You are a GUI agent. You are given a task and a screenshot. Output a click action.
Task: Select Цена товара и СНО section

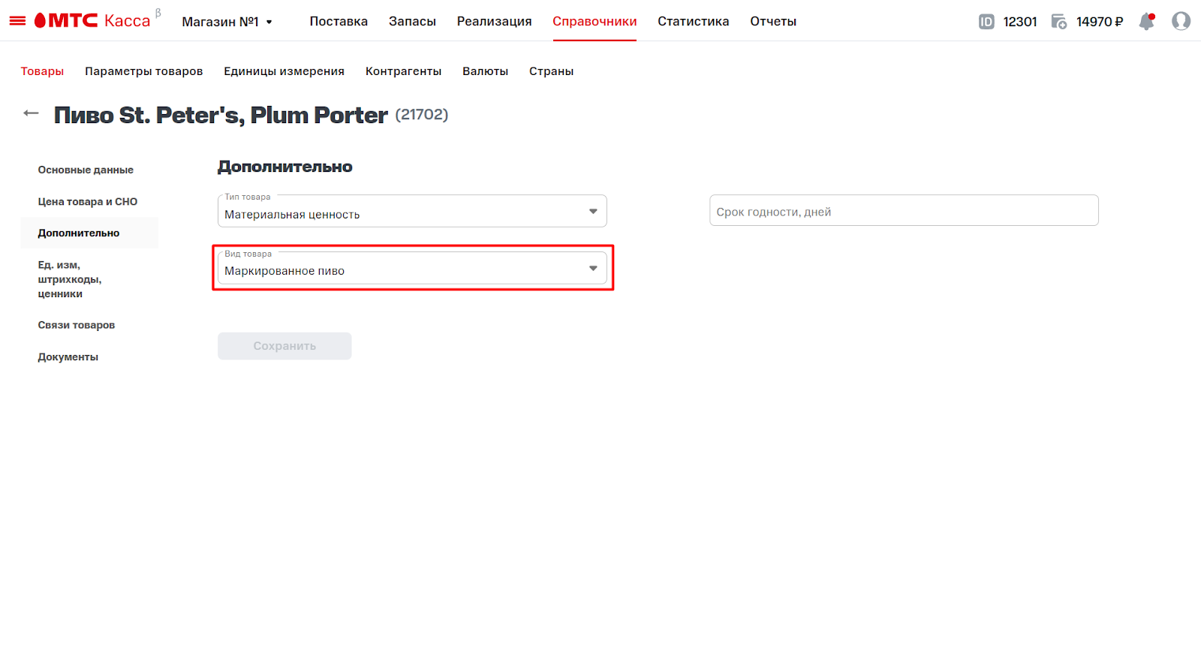tap(87, 201)
